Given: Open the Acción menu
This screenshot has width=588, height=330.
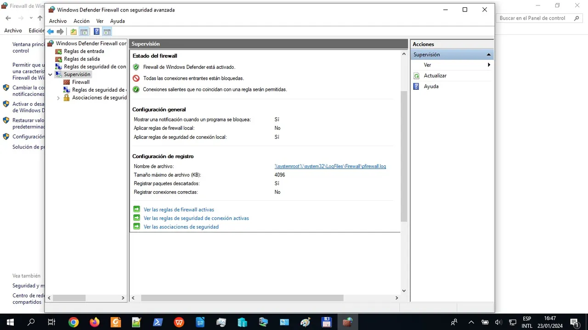Looking at the screenshot, I should (81, 21).
